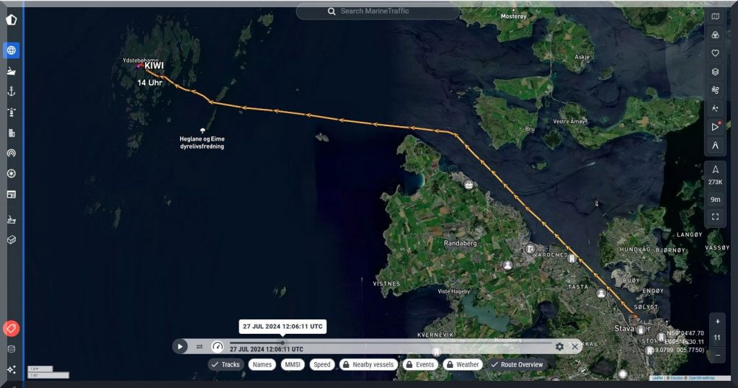
Task: Toggle the Route Overview option
Action: tap(517, 365)
